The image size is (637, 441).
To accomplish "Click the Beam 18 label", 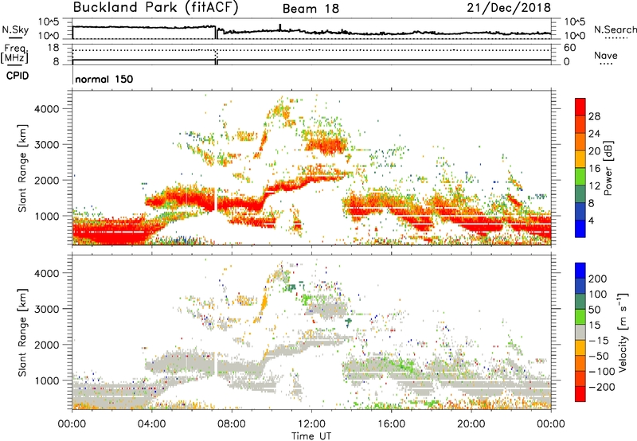I will (x=311, y=9).
